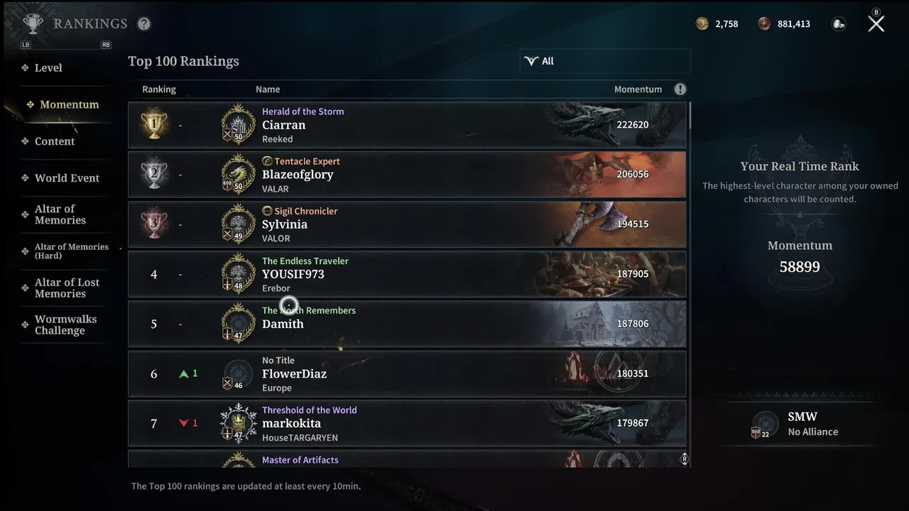Click the copper coin currency icon

(764, 23)
